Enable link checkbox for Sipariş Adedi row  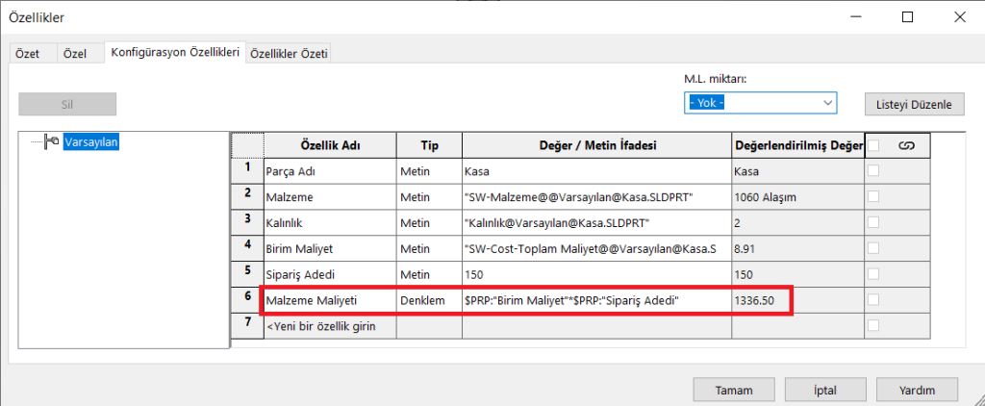(x=873, y=274)
